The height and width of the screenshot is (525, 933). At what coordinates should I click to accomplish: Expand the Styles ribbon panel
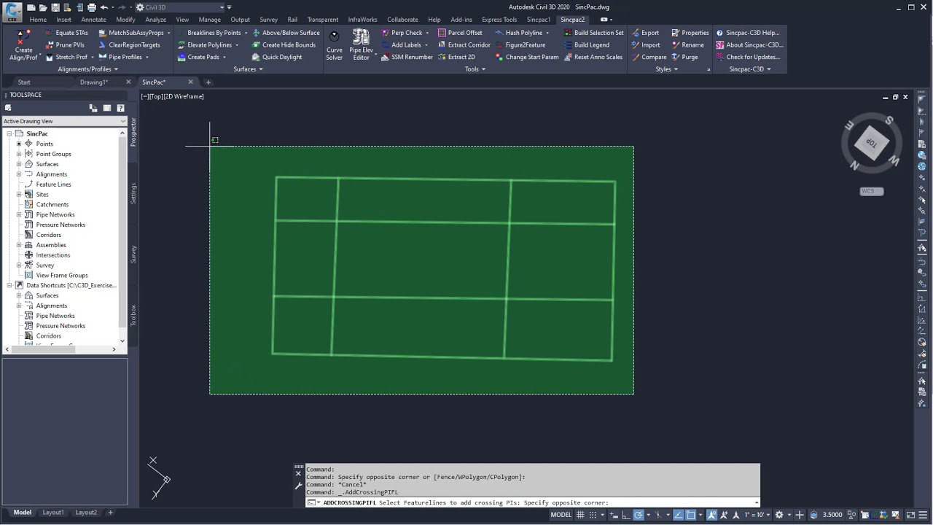point(666,69)
